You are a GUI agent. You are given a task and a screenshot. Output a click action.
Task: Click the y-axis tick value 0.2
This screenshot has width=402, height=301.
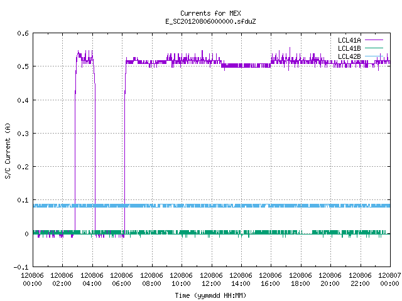(23, 167)
